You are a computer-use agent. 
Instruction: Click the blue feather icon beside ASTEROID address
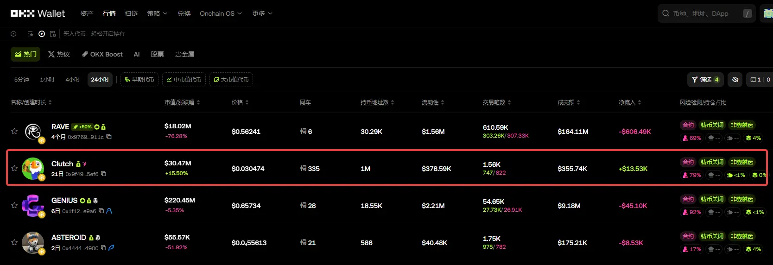111,248
